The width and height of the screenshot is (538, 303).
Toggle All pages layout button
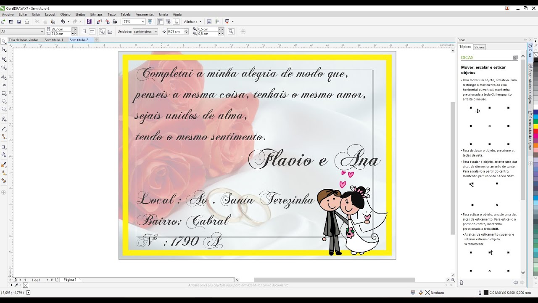[x=102, y=32]
